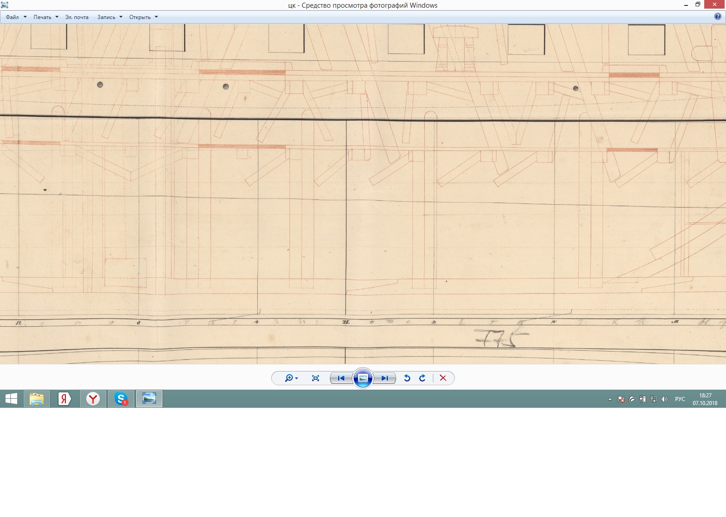
Task: Open the volume speaker tray icon
Action: tap(664, 399)
